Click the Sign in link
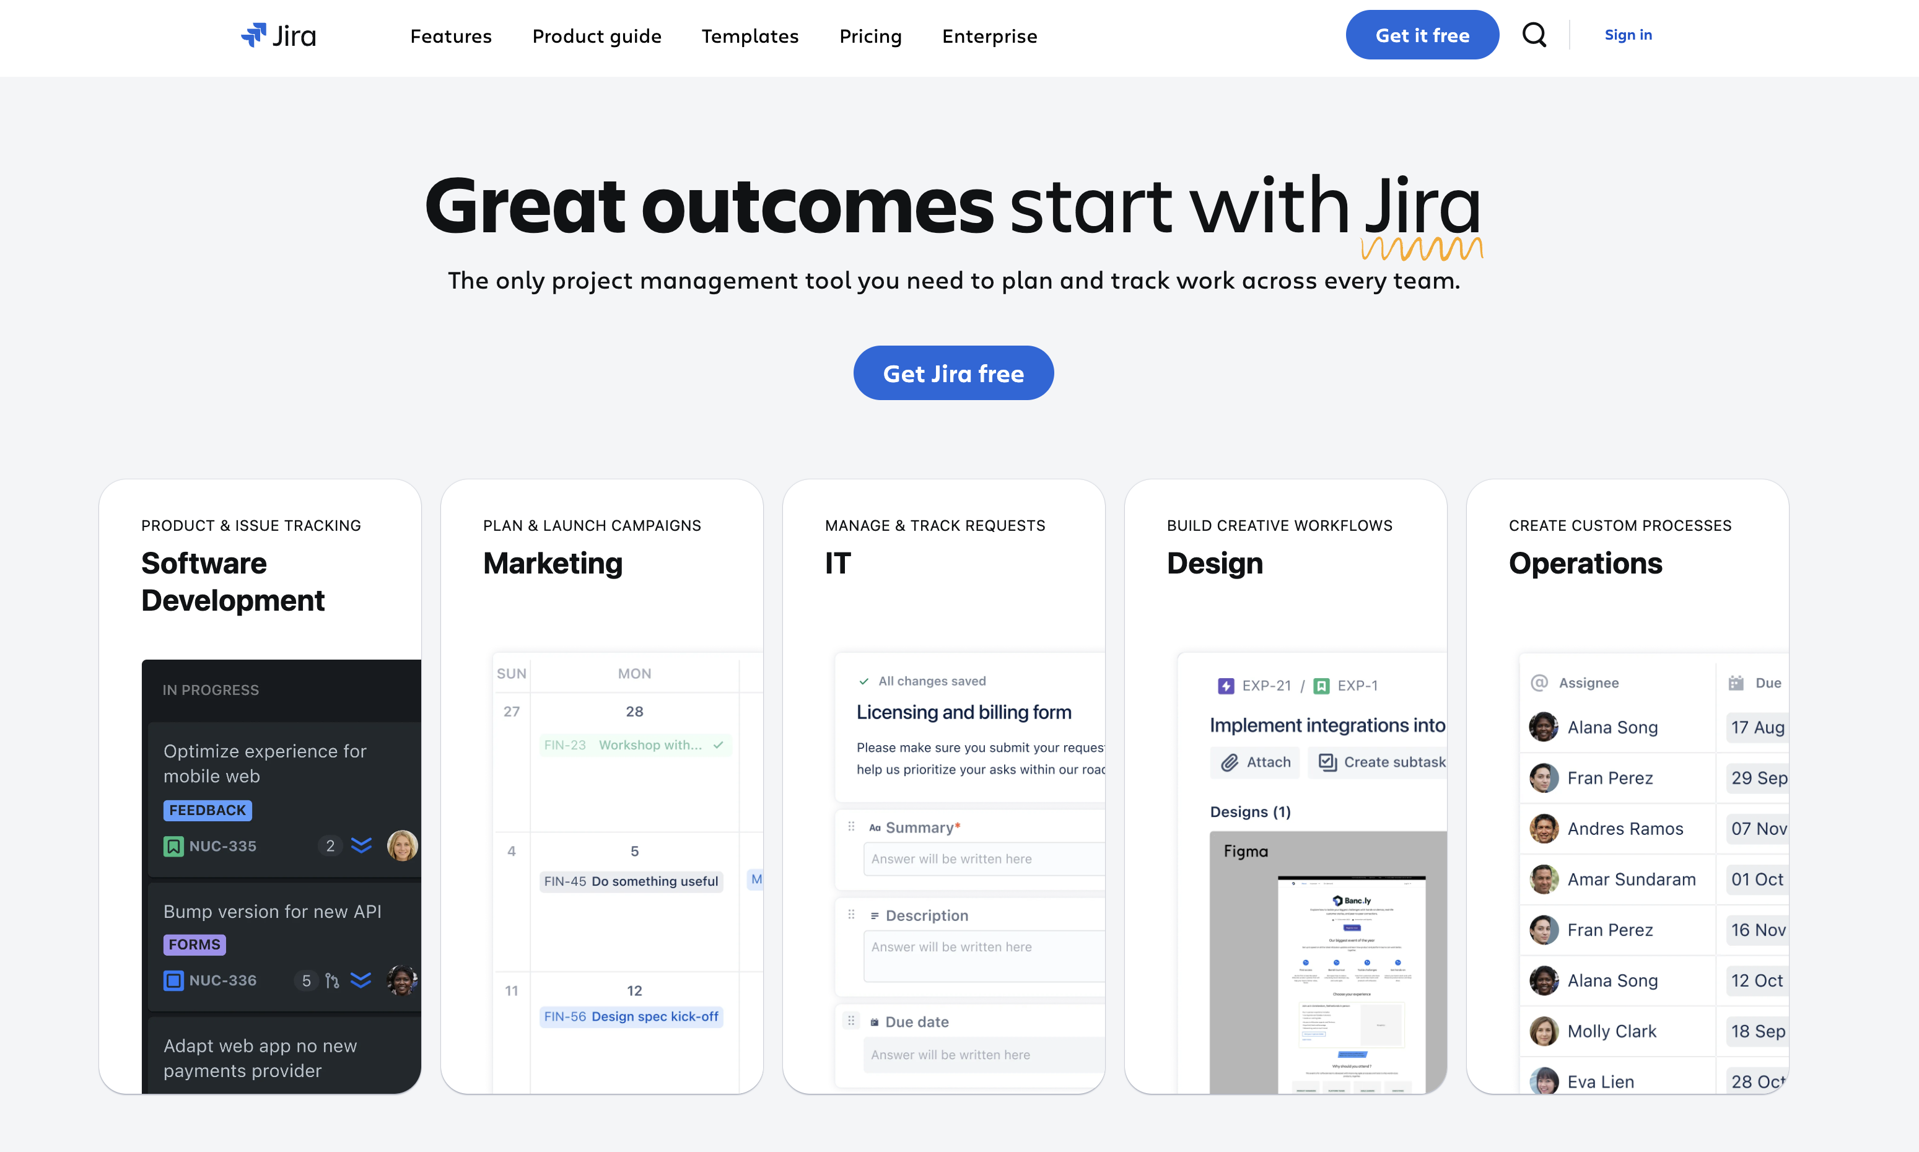 coord(1628,34)
